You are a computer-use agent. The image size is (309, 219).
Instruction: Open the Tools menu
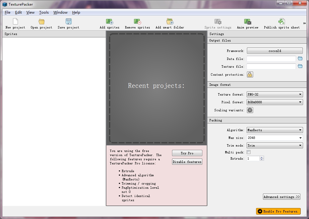[44, 12]
